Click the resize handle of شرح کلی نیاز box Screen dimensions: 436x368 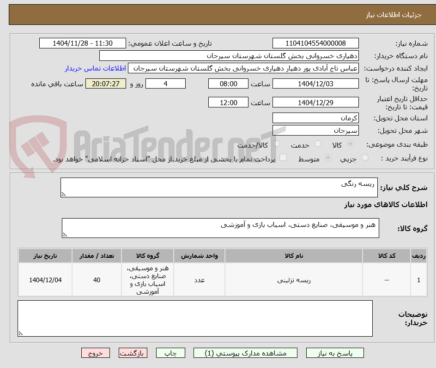coord(63,195)
